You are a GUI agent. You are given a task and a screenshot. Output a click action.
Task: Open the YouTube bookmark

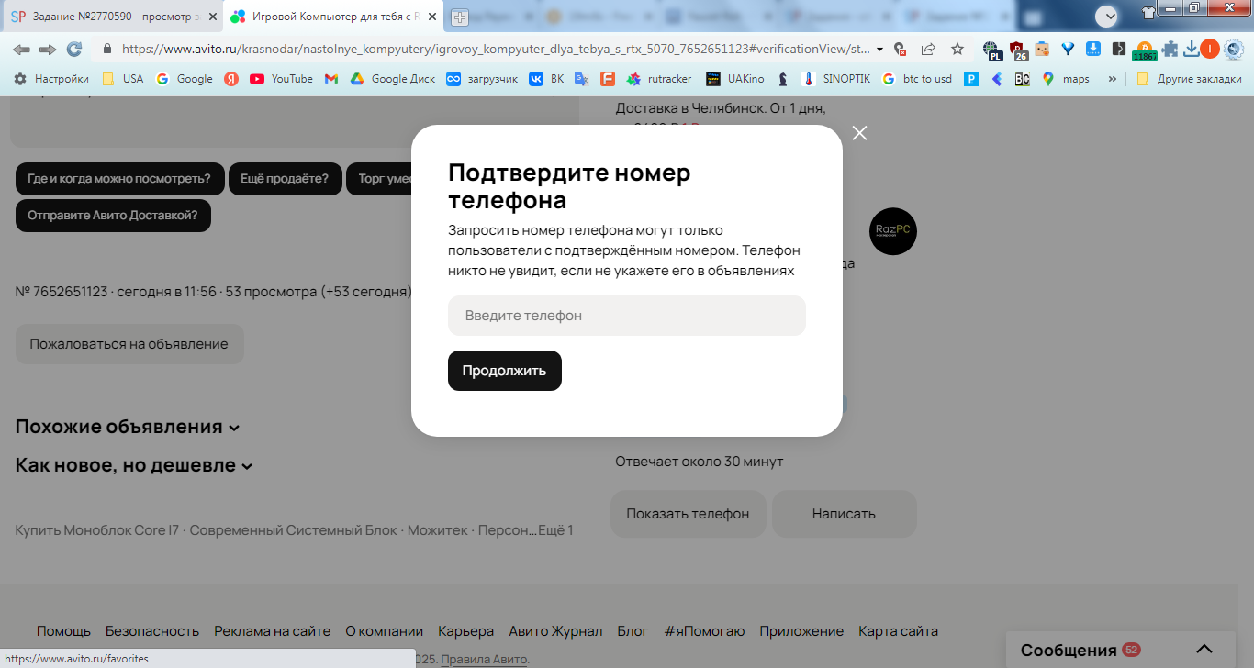click(x=282, y=79)
